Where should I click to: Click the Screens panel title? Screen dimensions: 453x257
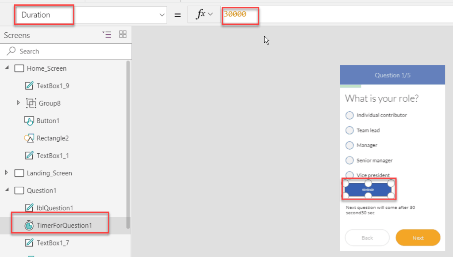(x=17, y=35)
